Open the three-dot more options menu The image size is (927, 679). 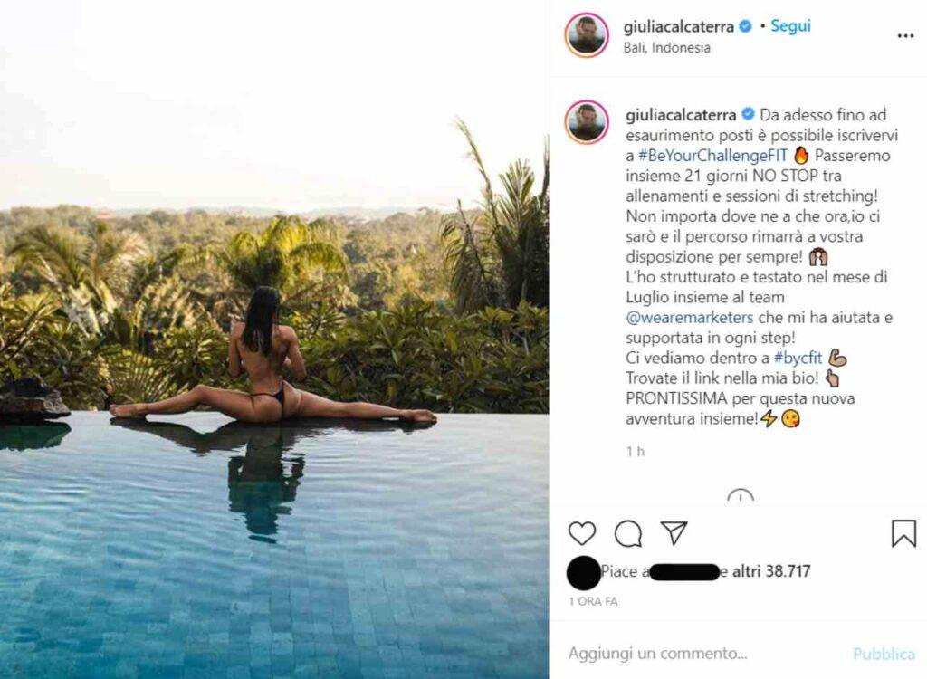905,36
